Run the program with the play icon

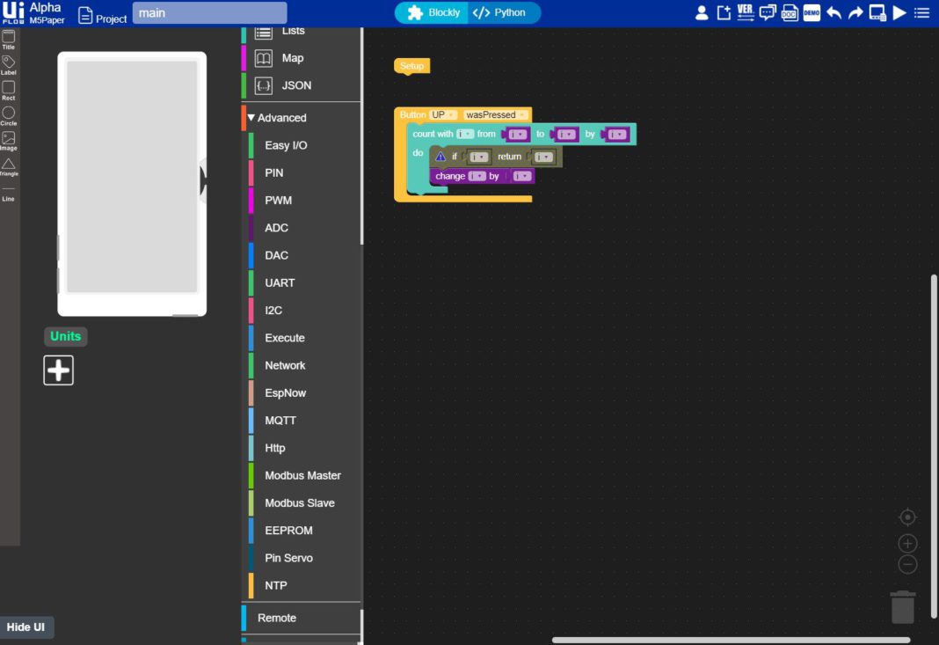(899, 12)
